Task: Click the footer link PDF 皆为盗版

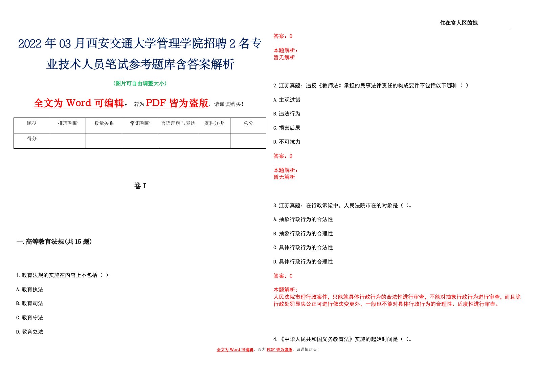Action: (279, 350)
